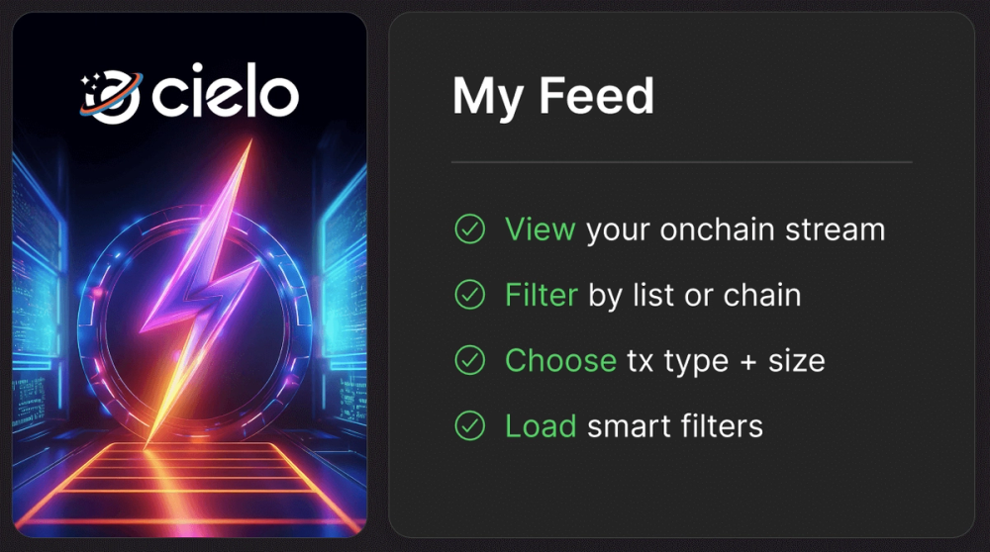Click the green Load word

pyautogui.click(x=541, y=425)
